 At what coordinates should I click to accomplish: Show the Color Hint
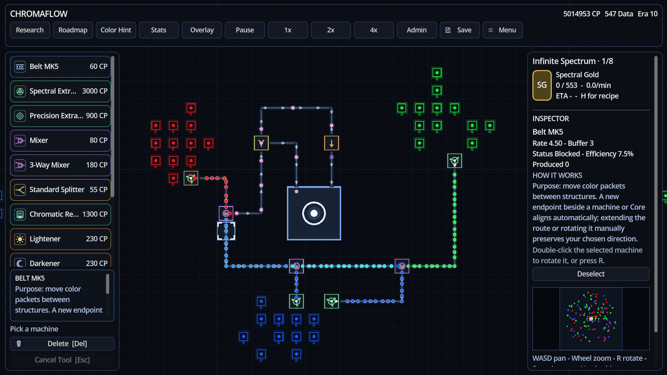pos(116,30)
